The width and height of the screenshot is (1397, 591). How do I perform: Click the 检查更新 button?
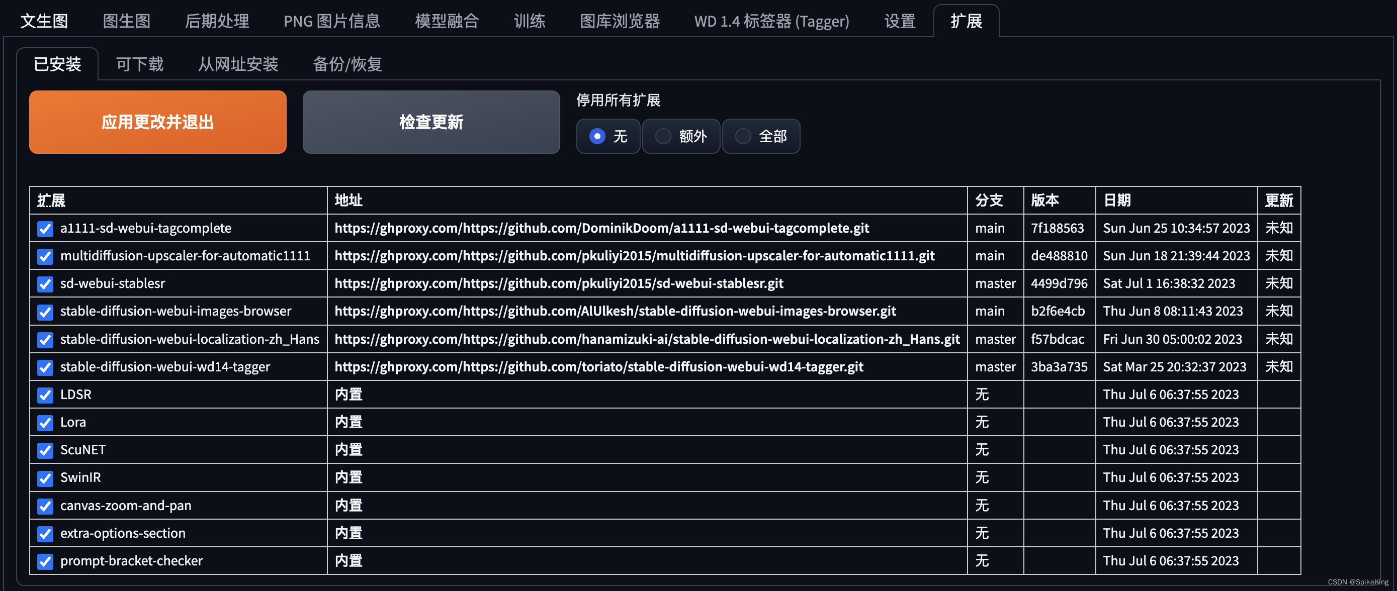coord(430,122)
